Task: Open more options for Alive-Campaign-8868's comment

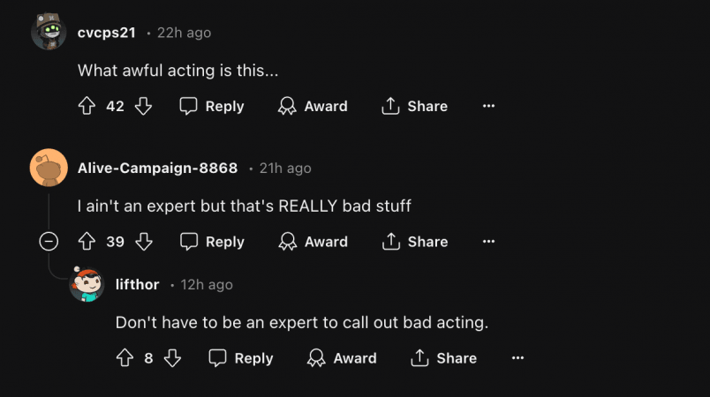Action: tap(488, 242)
